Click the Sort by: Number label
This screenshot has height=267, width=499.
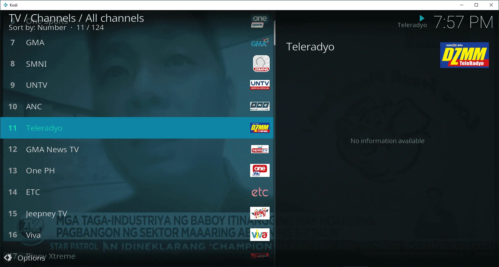point(37,27)
